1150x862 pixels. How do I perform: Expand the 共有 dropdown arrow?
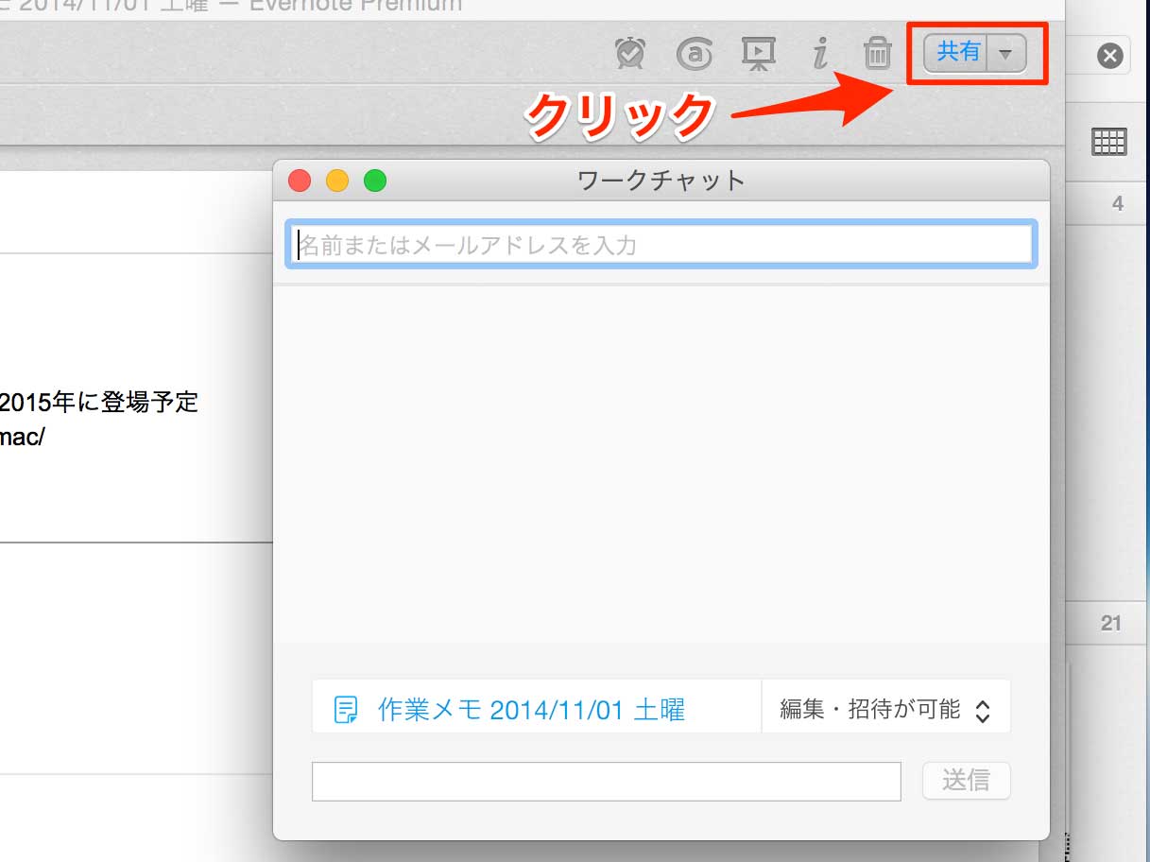click(x=1006, y=54)
